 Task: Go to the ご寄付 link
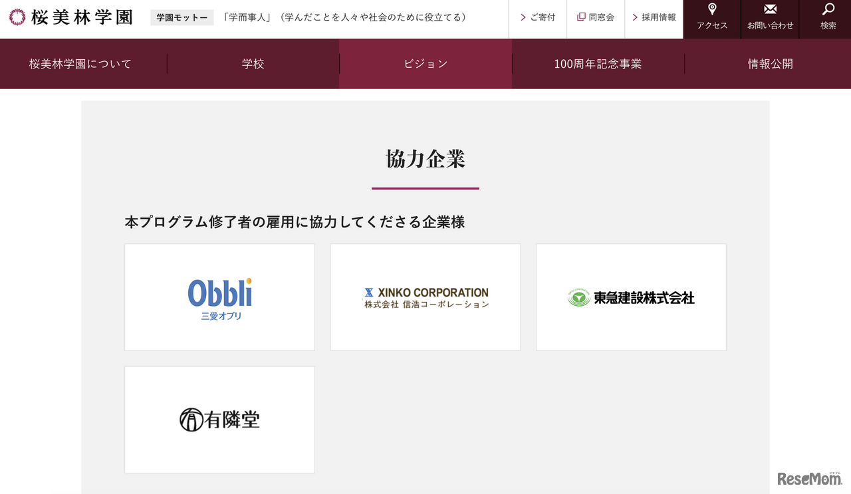543,17
